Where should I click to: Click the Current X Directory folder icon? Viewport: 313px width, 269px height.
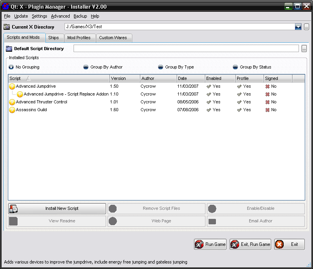click(x=7, y=27)
